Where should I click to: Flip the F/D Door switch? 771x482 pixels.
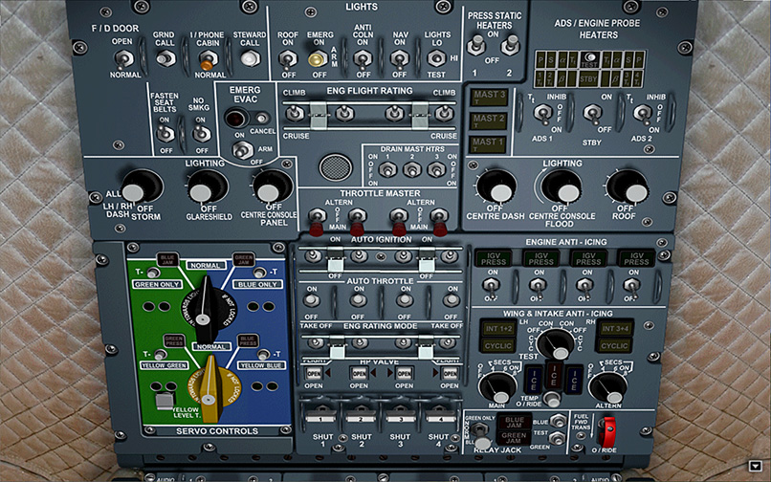coord(122,58)
